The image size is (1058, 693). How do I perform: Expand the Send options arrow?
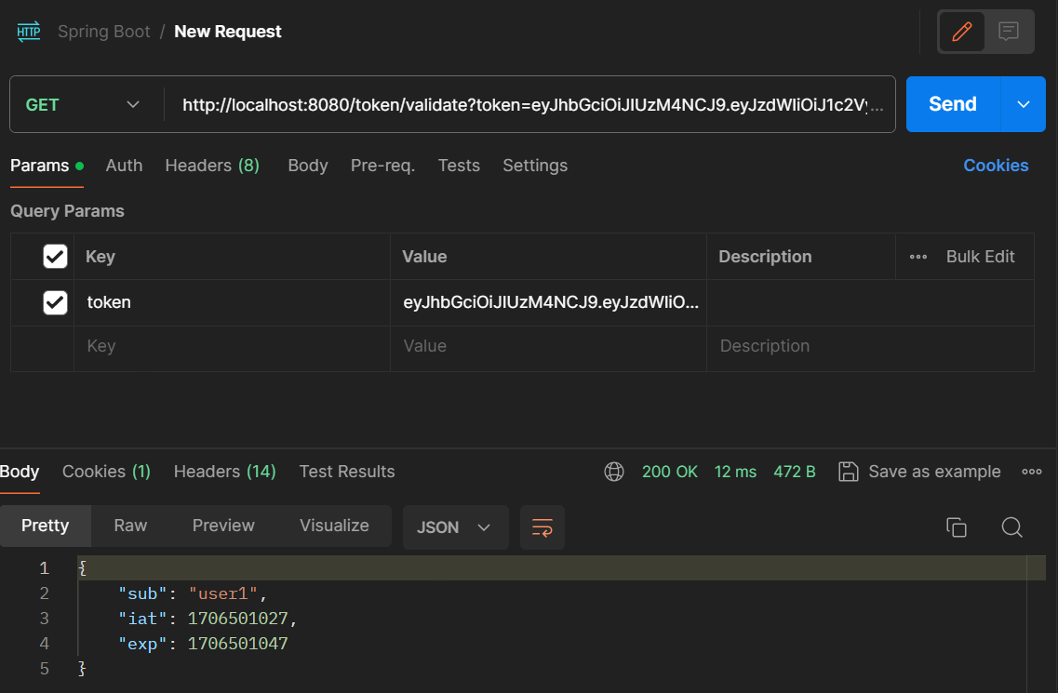coord(1023,104)
